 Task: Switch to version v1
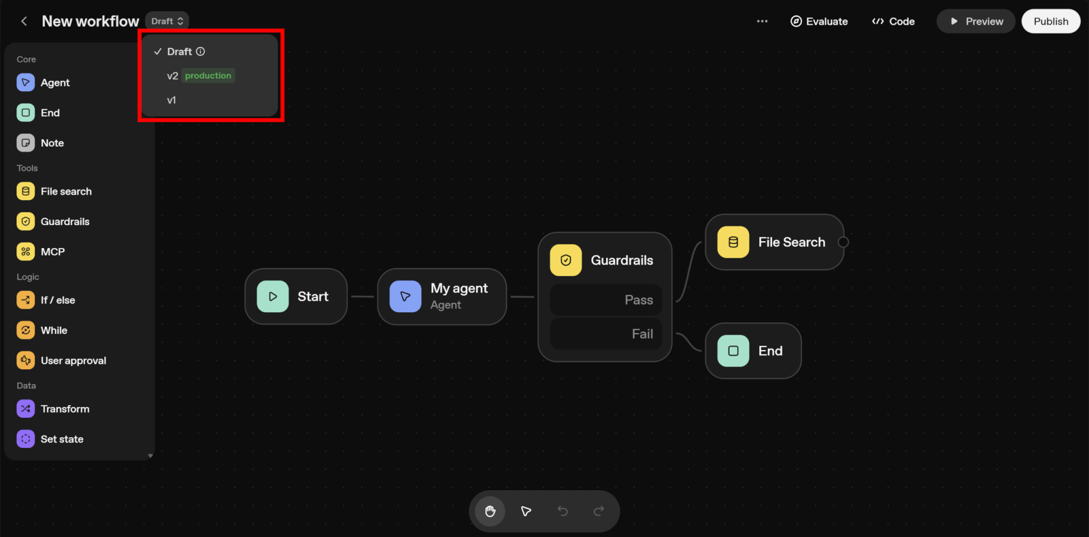[171, 100]
